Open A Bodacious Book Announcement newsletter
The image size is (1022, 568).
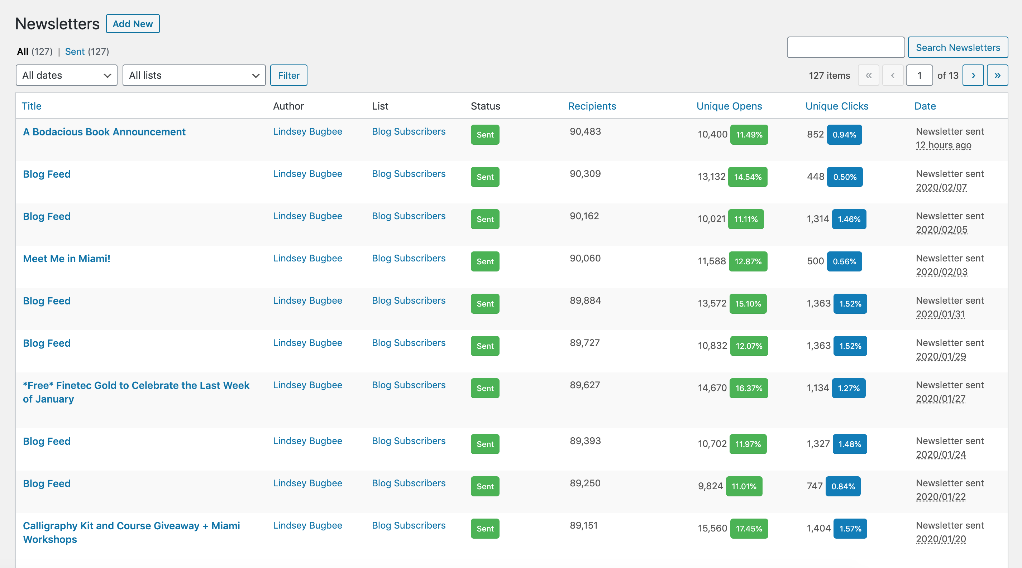coord(104,132)
